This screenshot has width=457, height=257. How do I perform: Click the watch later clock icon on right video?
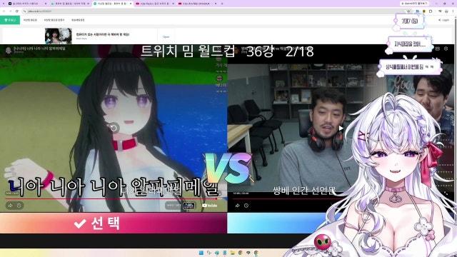click(246, 206)
